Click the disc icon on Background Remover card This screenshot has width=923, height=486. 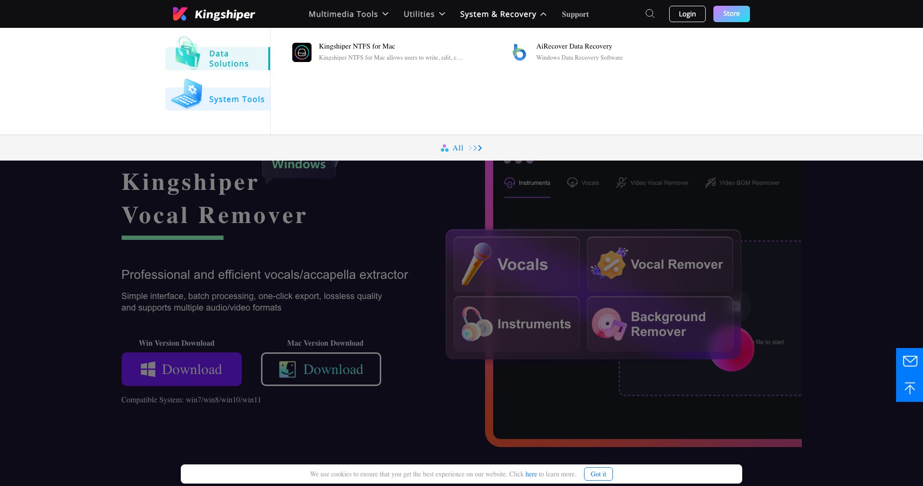609,324
